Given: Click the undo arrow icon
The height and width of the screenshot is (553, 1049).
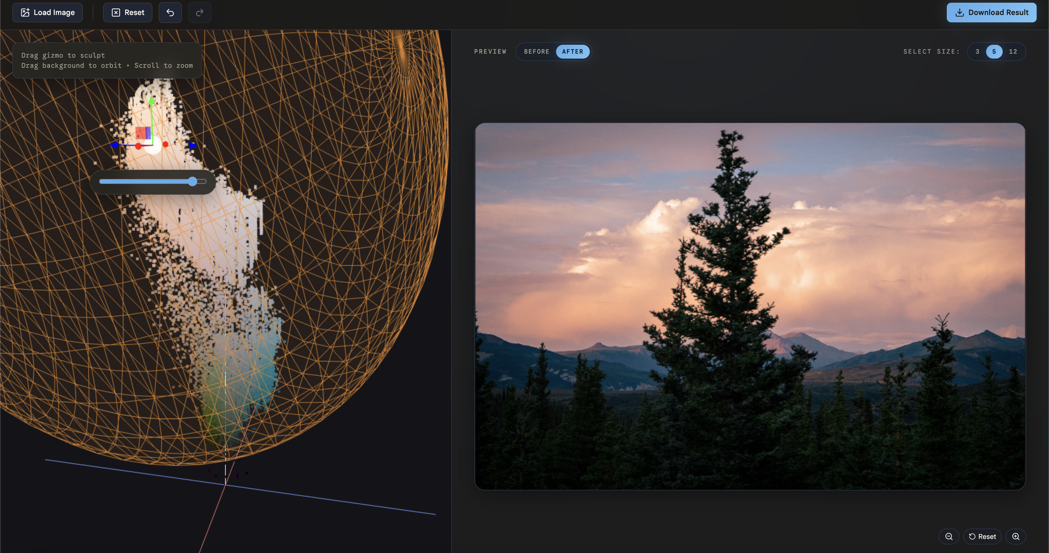Looking at the screenshot, I should [170, 12].
